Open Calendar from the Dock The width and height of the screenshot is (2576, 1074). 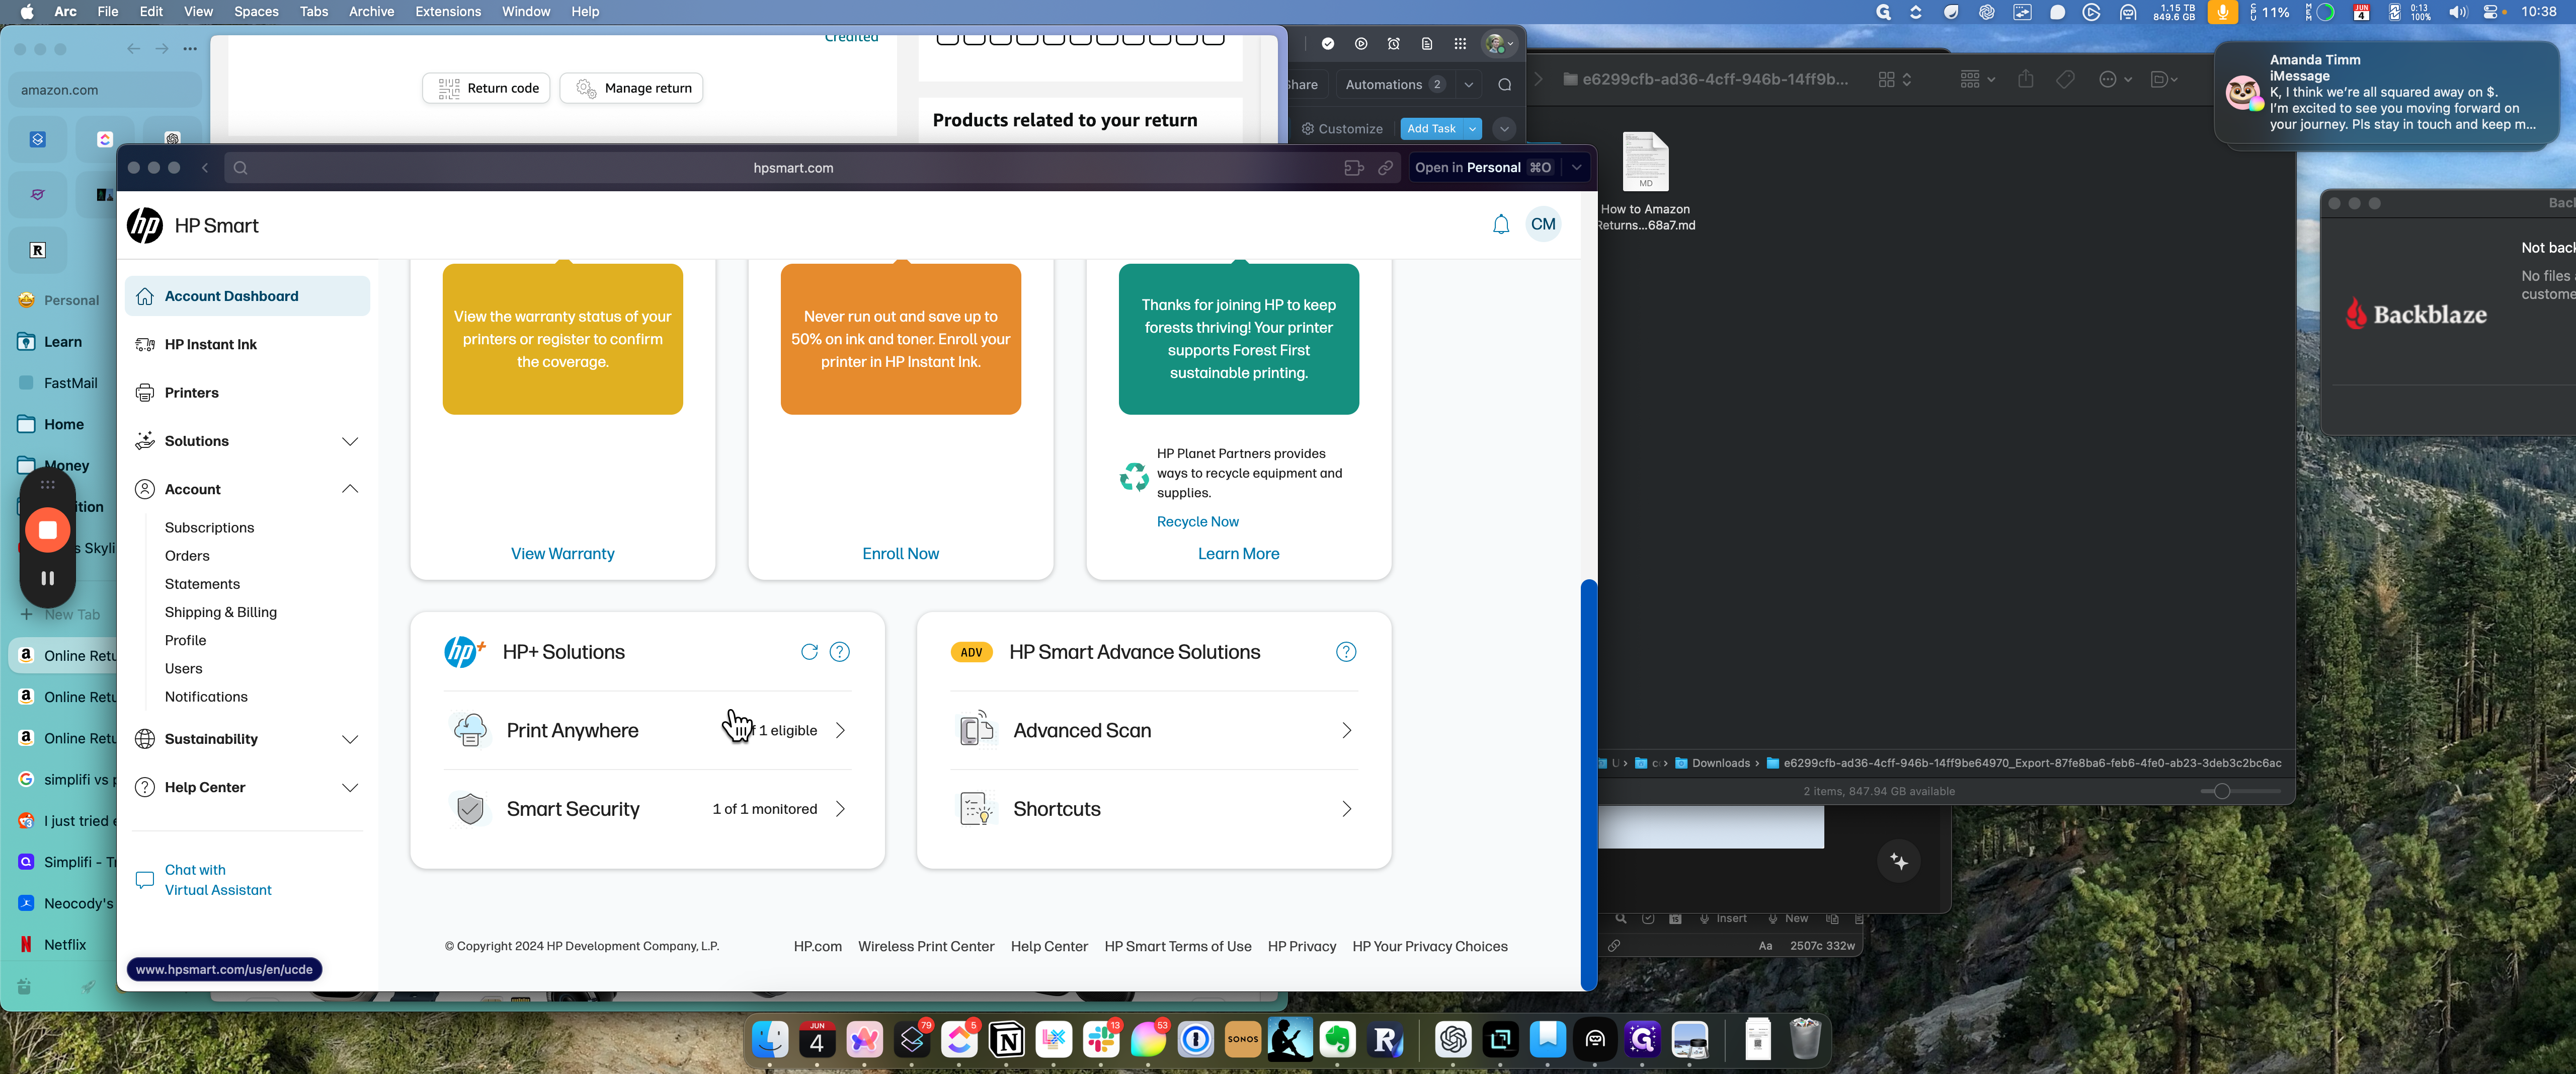817,1040
